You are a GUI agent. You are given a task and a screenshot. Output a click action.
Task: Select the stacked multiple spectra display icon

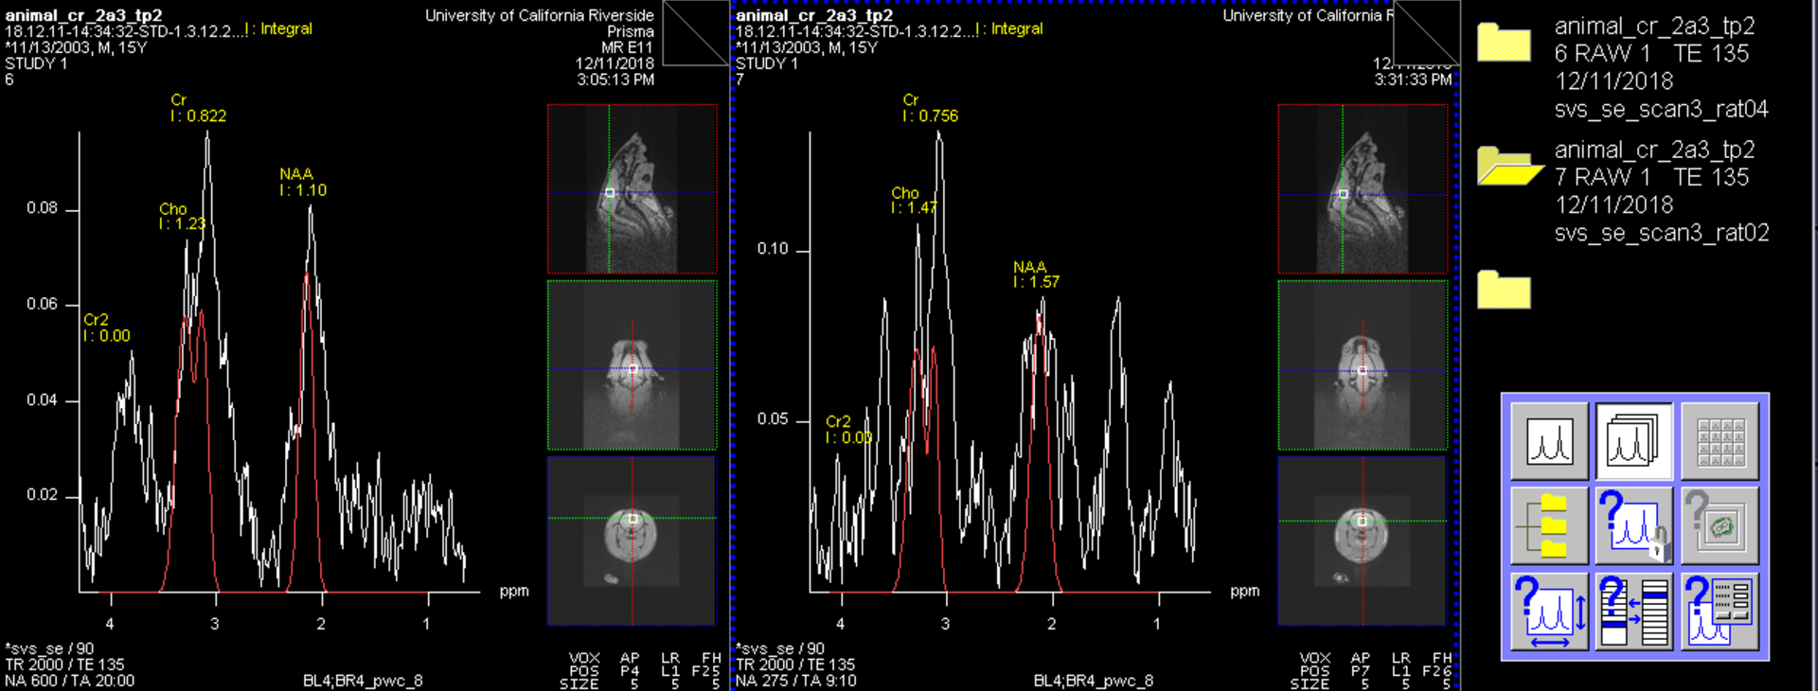(1633, 441)
